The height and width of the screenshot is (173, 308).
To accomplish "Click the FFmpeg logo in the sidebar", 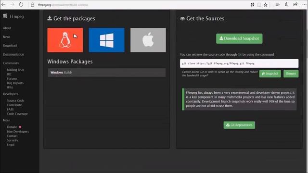I will 13,16.
